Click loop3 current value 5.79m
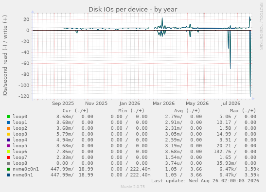 65,134
